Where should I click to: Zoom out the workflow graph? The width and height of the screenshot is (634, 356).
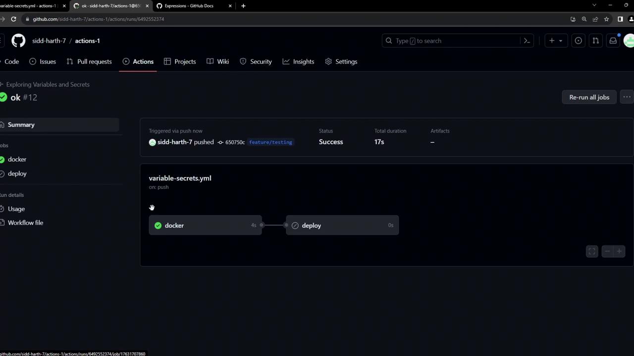click(607, 252)
